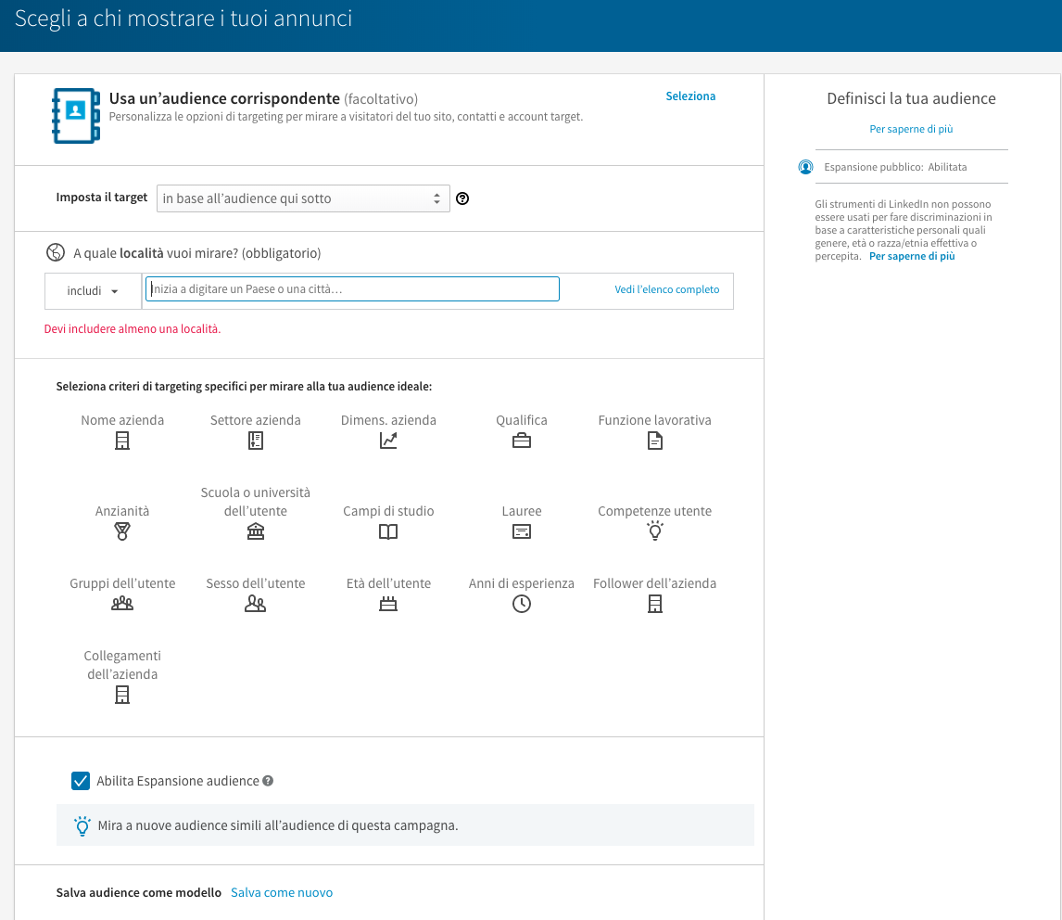Viewport: 1062px width, 920px height.
Task: Click Salva come nuovo link
Action: click(x=282, y=892)
